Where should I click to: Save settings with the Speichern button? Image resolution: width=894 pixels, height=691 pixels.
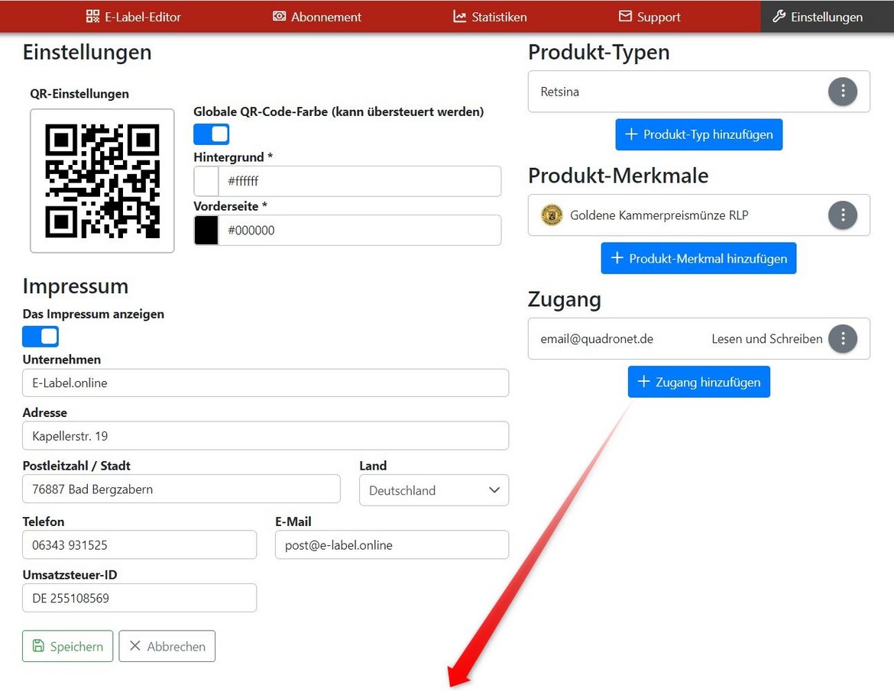pos(68,646)
